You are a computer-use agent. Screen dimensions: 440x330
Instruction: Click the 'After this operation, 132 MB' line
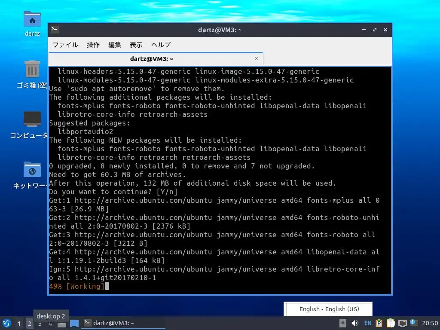192,183
